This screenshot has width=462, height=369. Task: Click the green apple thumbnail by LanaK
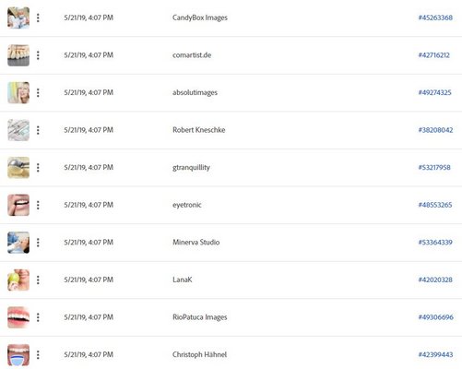(x=18, y=280)
